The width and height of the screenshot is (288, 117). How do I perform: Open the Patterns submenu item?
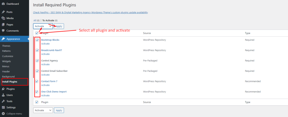click(x=6, y=51)
